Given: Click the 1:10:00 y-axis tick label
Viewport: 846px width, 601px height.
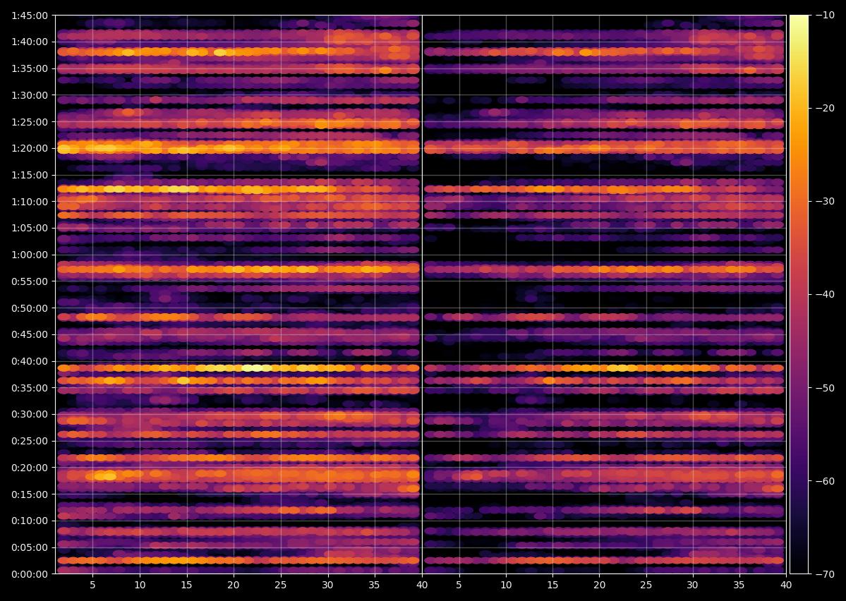Looking at the screenshot, I should [30, 202].
